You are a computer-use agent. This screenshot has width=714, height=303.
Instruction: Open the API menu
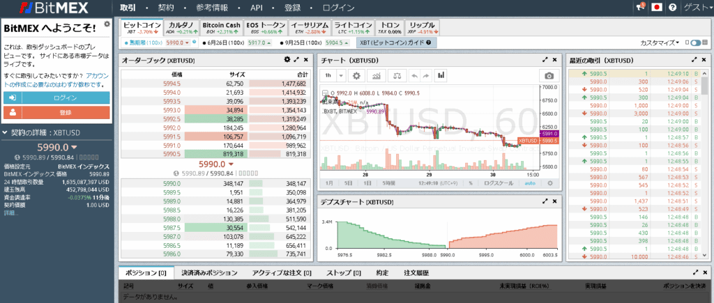coord(257,7)
